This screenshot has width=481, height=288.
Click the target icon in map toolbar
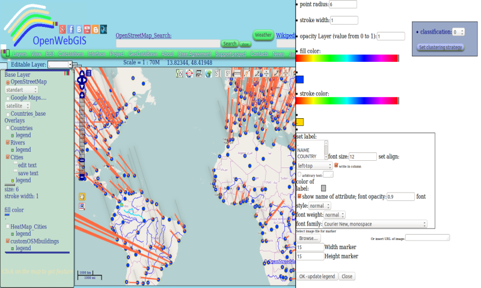tap(189, 74)
